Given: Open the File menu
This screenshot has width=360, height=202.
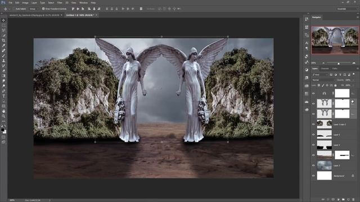Looking at the screenshot, I should tap(10, 3).
